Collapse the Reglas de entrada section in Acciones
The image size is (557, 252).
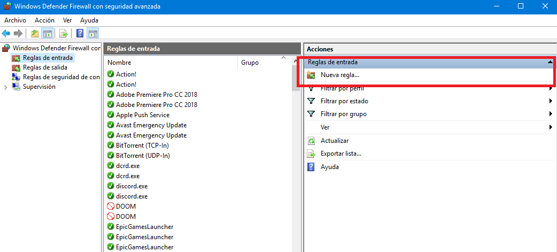point(550,62)
